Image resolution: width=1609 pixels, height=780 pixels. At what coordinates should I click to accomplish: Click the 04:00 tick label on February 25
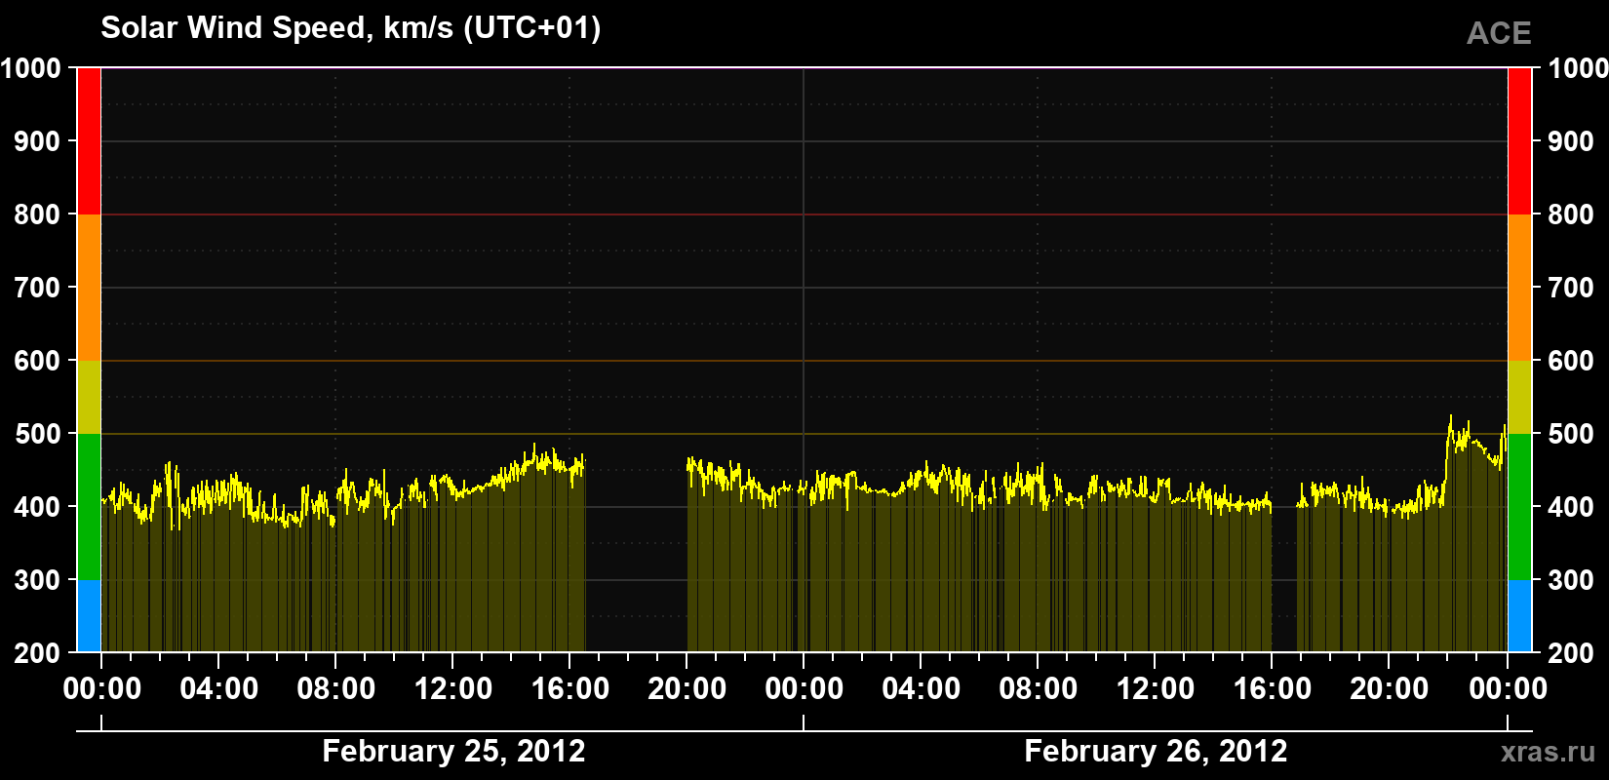219,688
